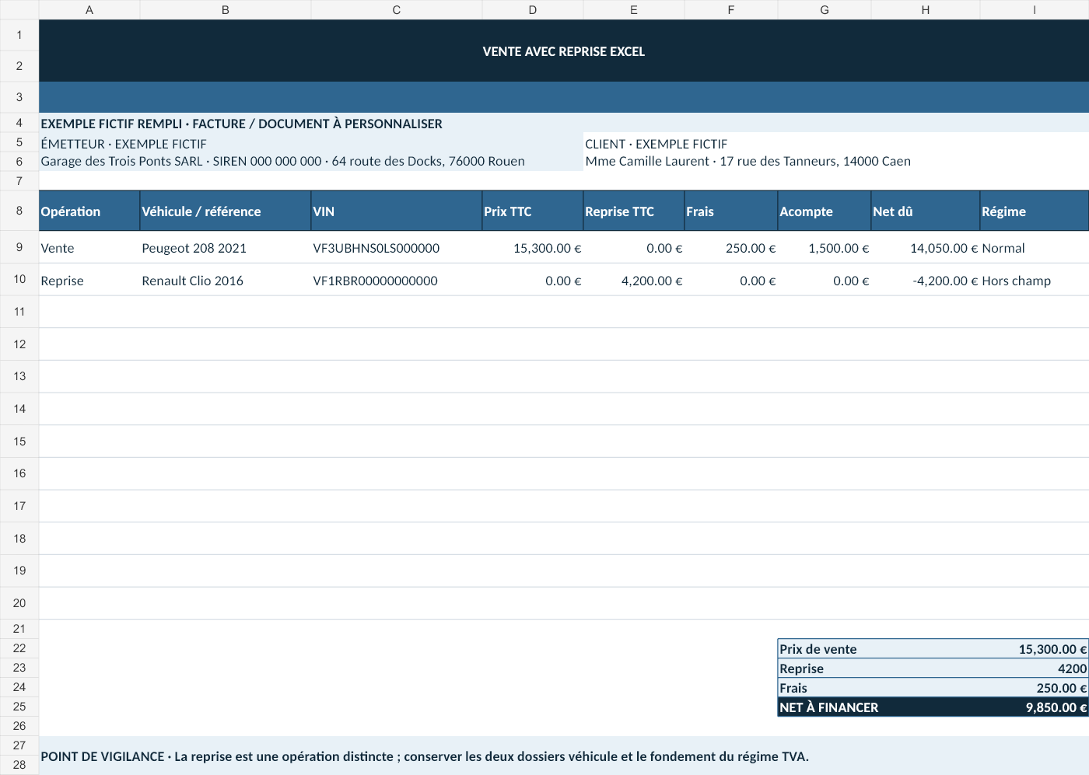The width and height of the screenshot is (1089, 775).
Task: Click the ÉMETTEUR · EXEMPLE FICTIF cell
Action: point(311,144)
